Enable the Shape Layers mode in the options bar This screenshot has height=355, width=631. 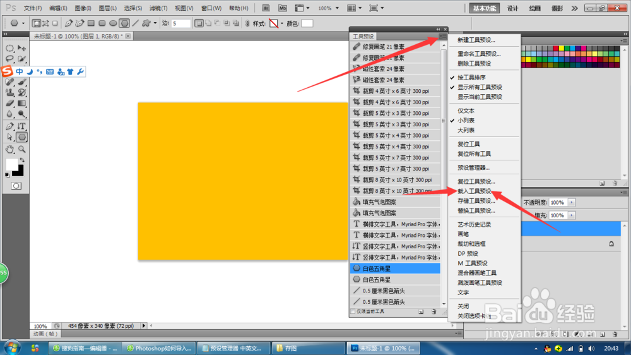[x=36, y=23]
